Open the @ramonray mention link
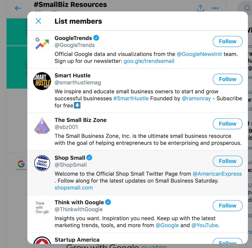252x248 pixels. [196, 98]
